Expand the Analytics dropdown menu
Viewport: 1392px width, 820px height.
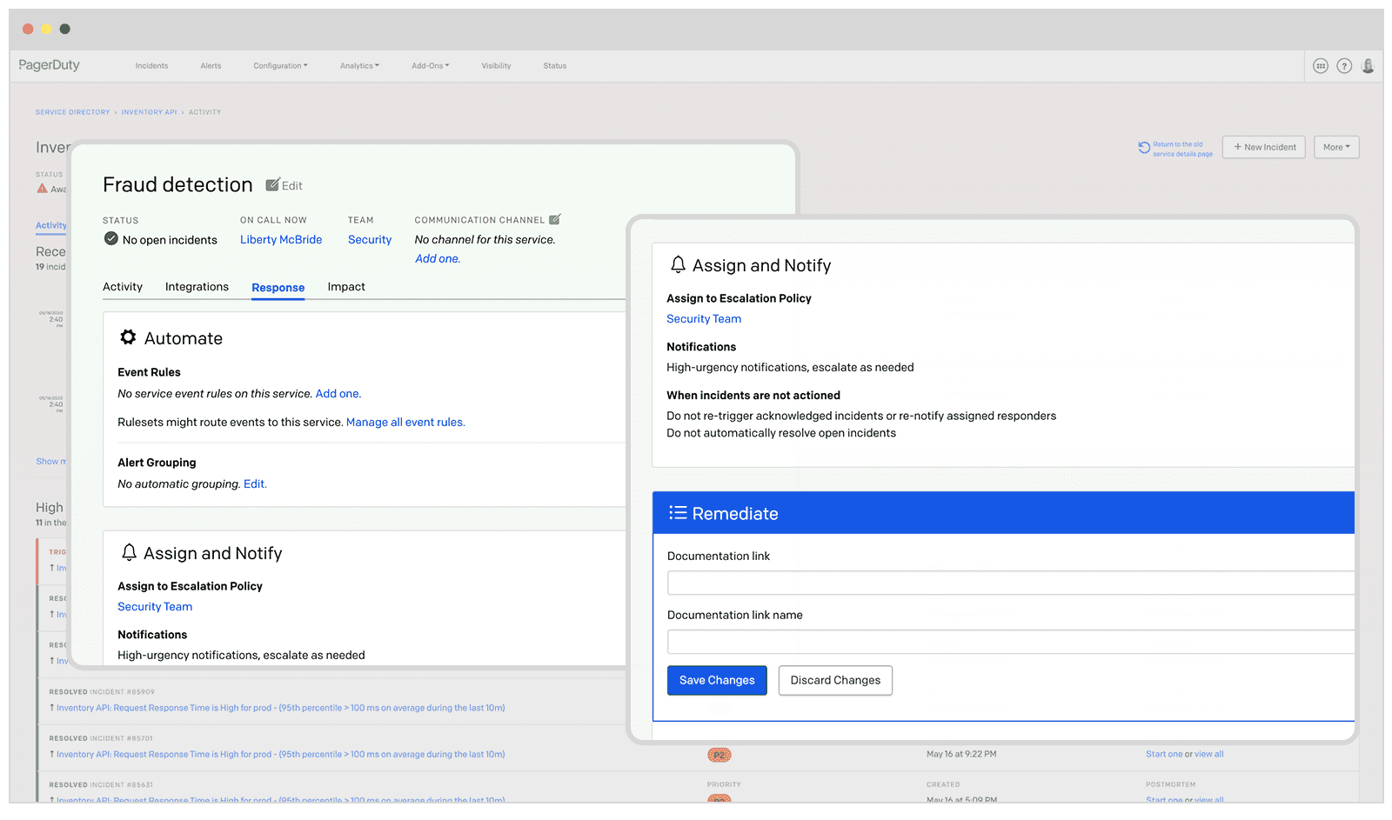click(359, 66)
